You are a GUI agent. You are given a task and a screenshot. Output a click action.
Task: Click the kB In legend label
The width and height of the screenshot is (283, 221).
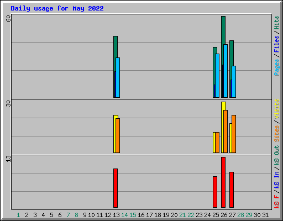point(276,180)
